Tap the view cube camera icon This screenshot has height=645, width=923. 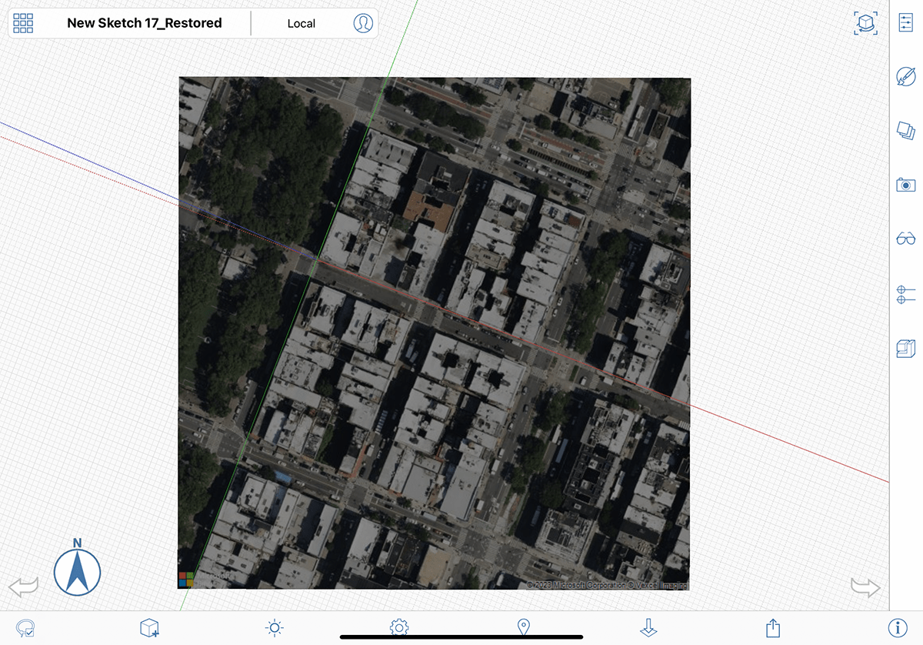[866, 23]
